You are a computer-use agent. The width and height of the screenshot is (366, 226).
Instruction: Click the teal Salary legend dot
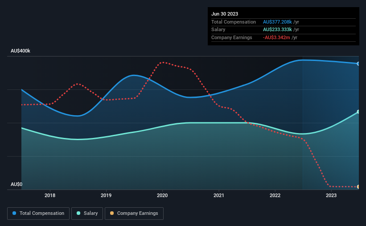pos(78,213)
